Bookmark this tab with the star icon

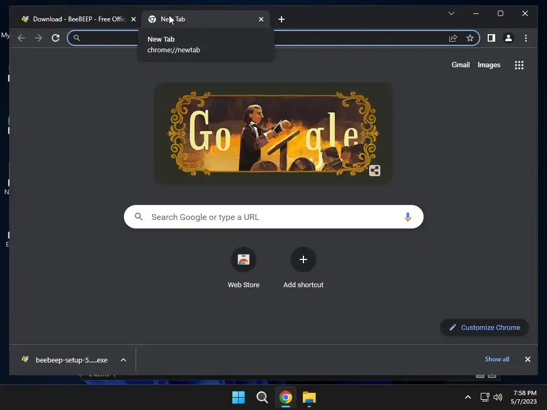pyautogui.click(x=470, y=38)
